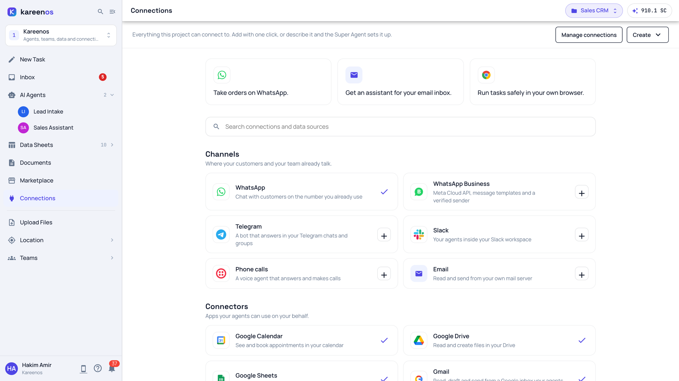Expand the Data Sheets chevron

click(112, 145)
